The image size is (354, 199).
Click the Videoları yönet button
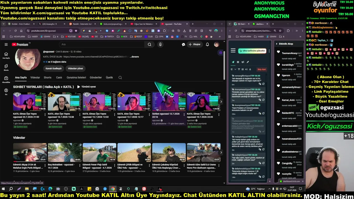pyautogui.click(x=76, y=68)
